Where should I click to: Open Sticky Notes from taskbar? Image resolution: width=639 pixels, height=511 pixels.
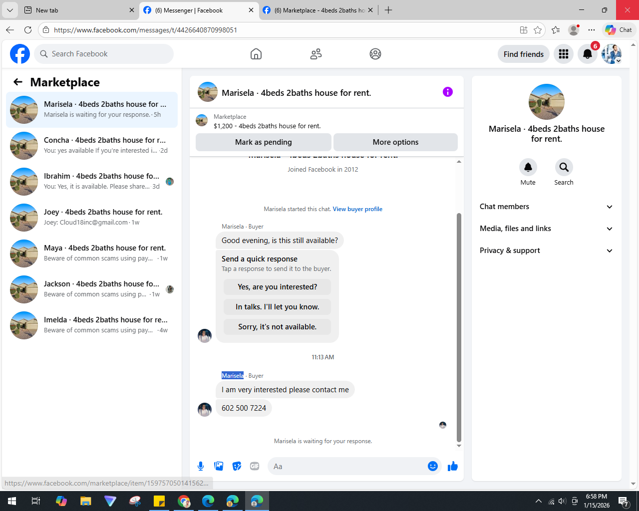click(x=159, y=501)
